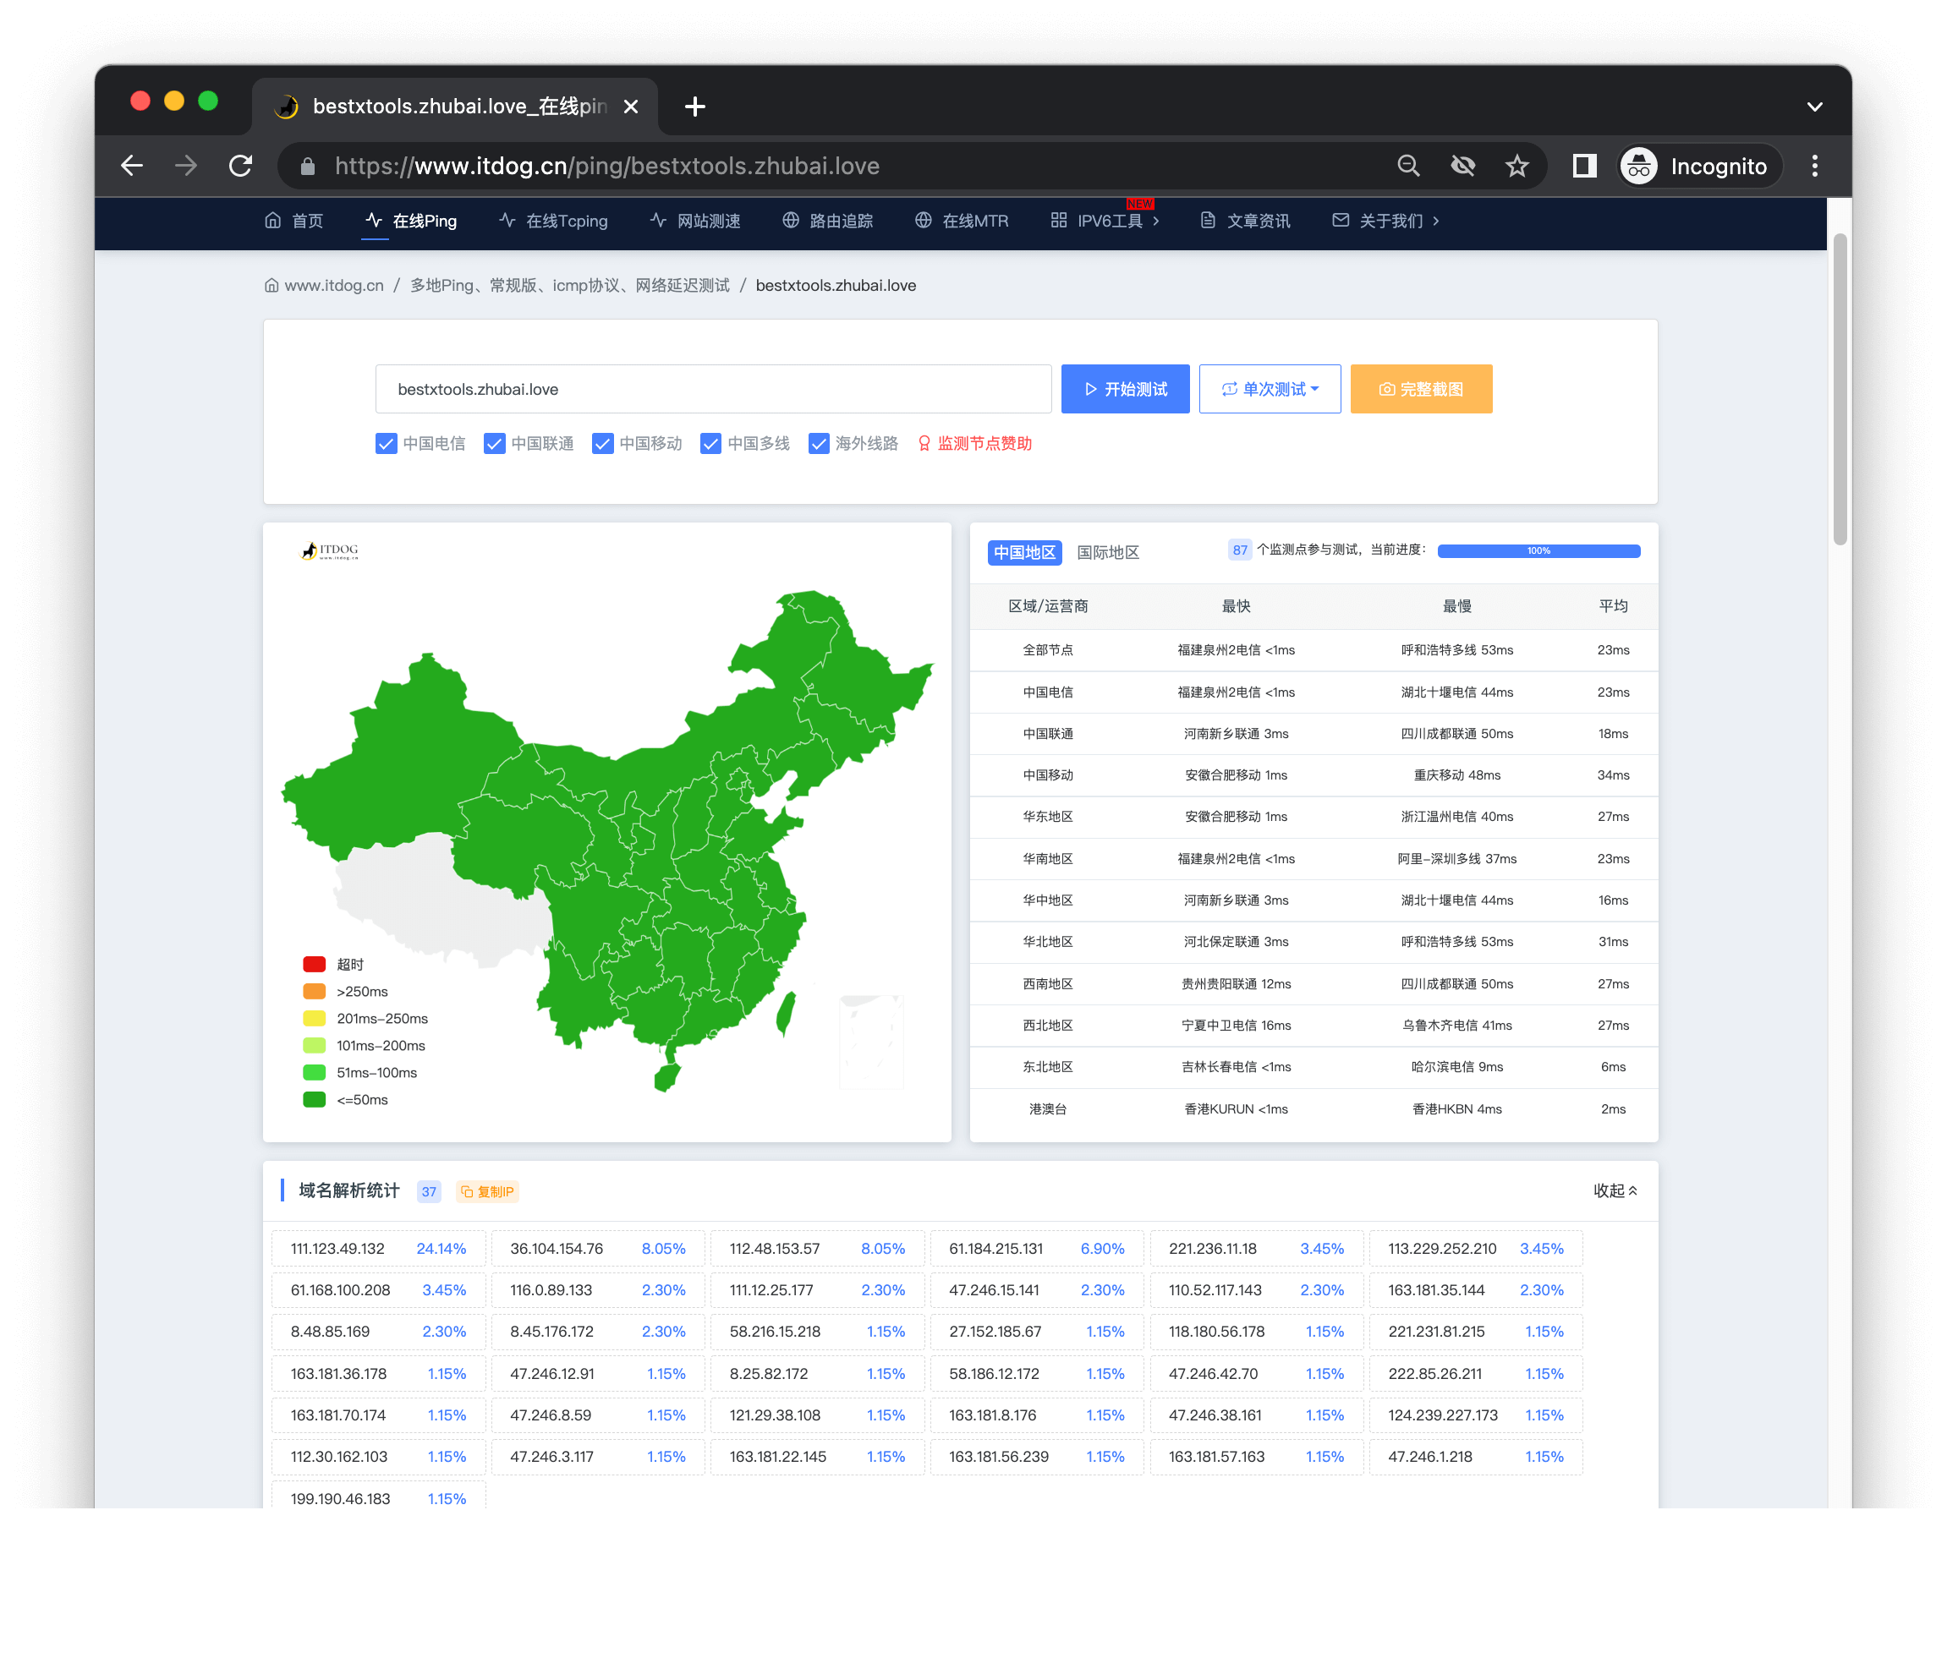Toggle the 中国电信 checkbox
This screenshot has width=1947, height=1669.
(x=382, y=442)
